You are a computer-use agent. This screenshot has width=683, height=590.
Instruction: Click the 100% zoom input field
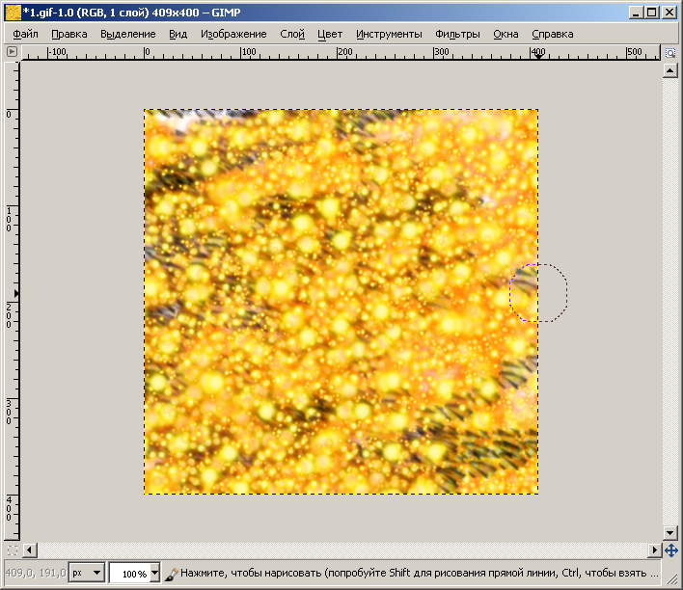130,573
